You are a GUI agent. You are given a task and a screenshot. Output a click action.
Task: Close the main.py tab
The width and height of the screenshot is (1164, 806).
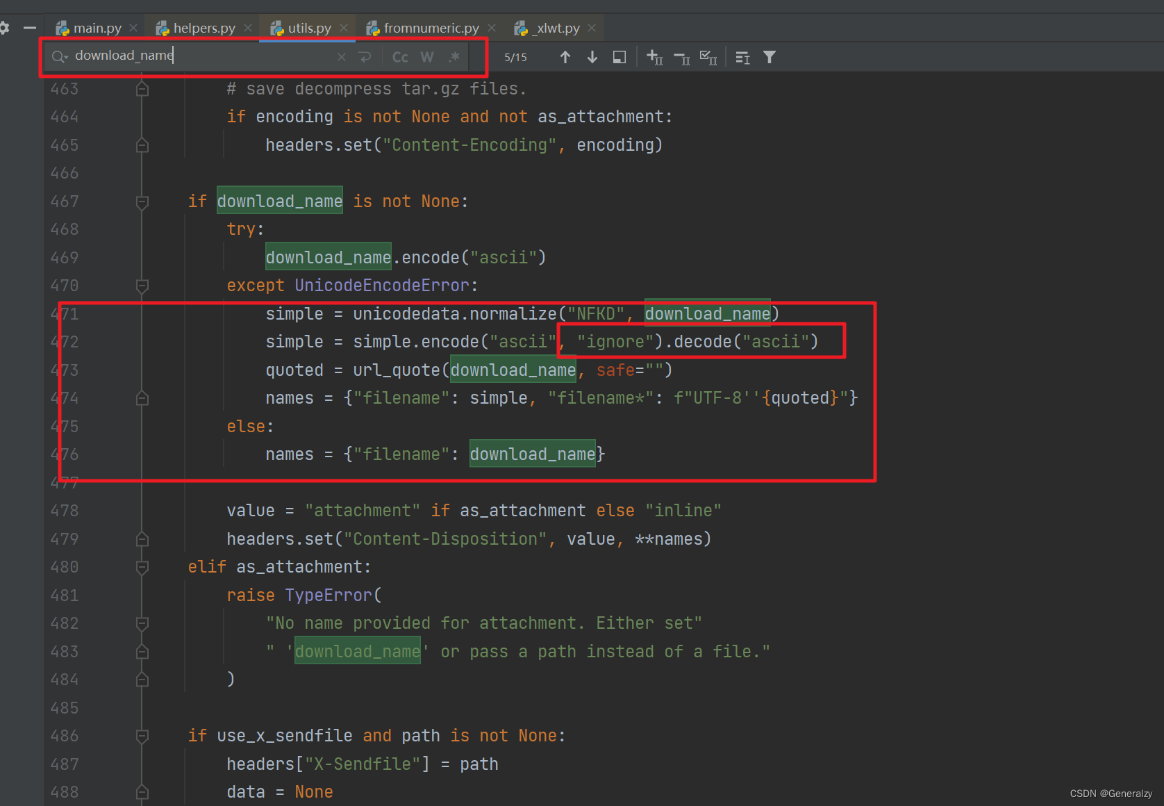(133, 28)
